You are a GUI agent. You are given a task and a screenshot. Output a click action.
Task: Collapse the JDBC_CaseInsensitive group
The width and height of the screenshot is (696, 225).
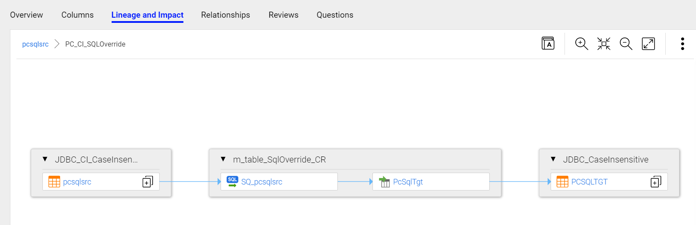(553, 159)
